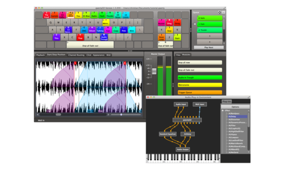Click the red right marker on waveform
Image resolution: width=288 pixels, height=172 pixels.
[x=125, y=63]
